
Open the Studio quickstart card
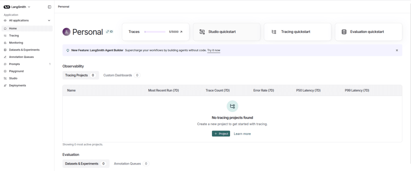click(x=227, y=32)
